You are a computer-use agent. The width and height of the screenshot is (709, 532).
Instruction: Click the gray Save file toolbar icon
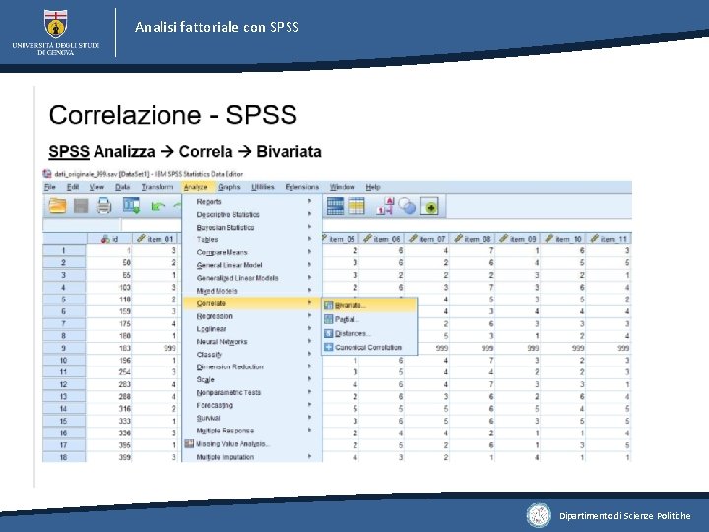(81, 206)
